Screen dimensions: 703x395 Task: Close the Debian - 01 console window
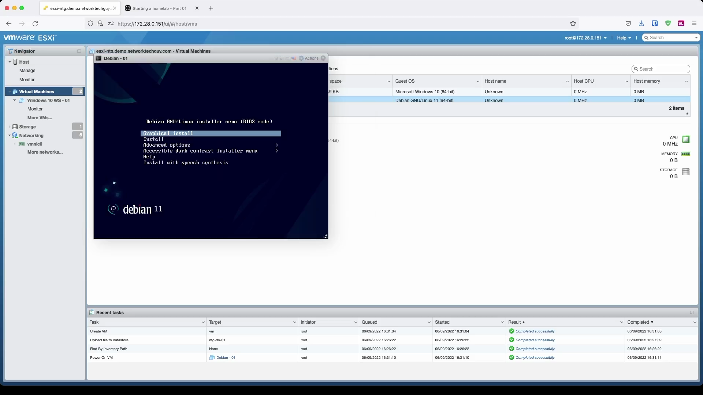pyautogui.click(x=323, y=58)
